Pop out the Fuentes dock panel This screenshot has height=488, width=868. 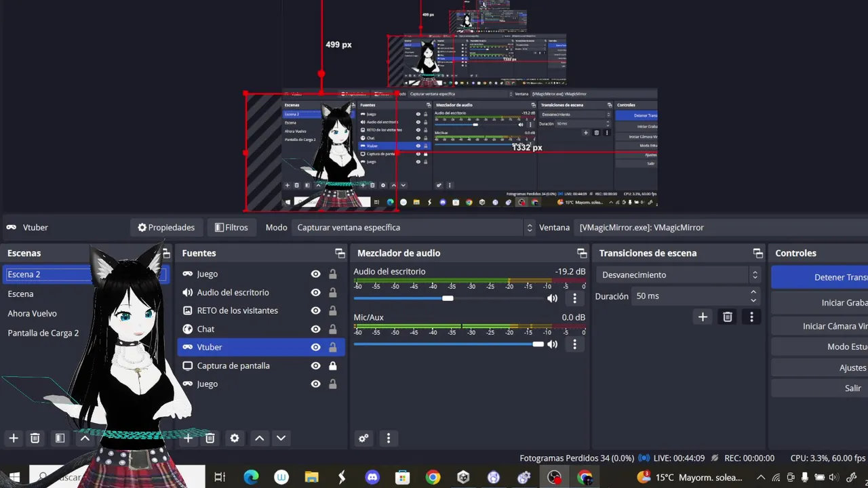340,253
